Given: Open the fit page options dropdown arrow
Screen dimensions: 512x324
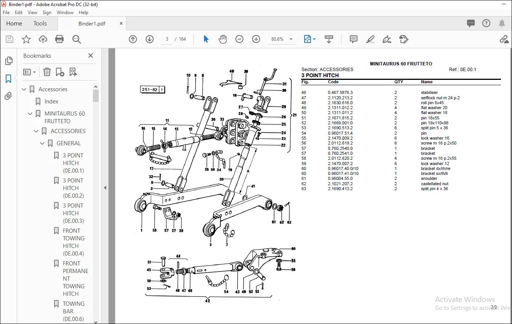Looking at the screenshot, I should (x=314, y=39).
